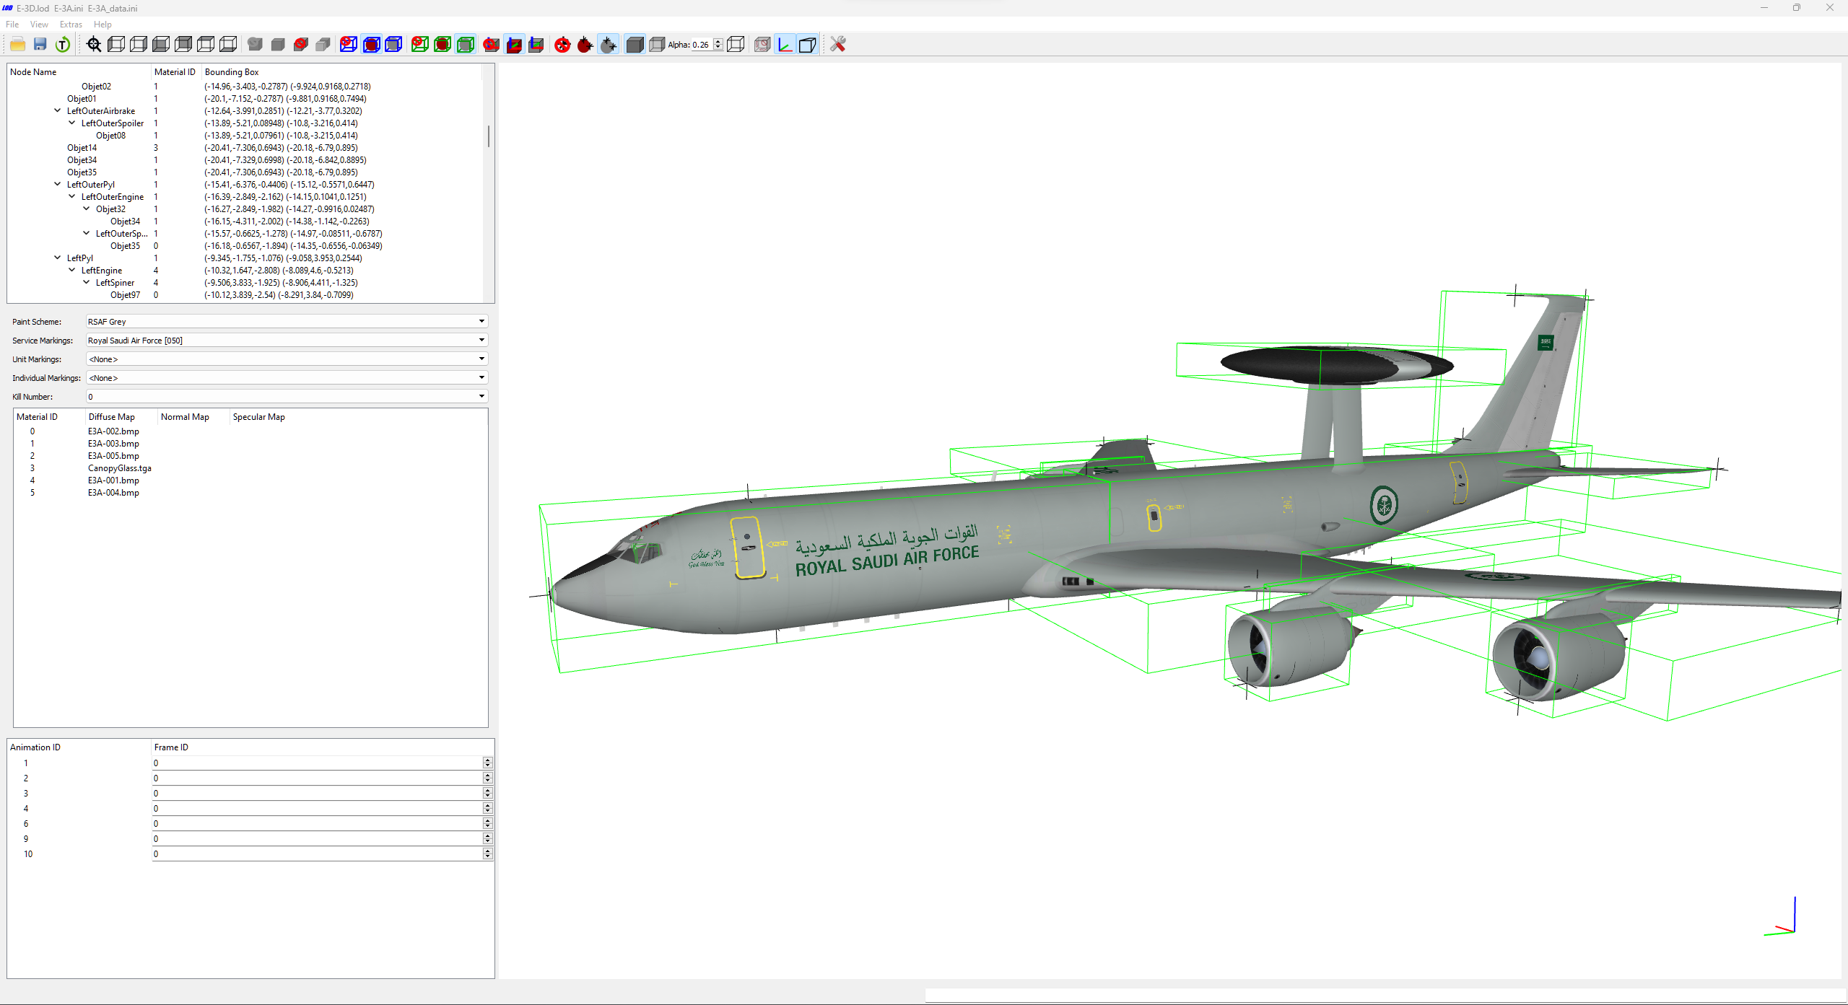Collapse the LeftOuterAirbrake tree node
The height and width of the screenshot is (1005, 1848).
pyautogui.click(x=58, y=110)
